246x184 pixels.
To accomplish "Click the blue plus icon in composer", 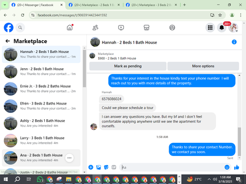I will [x=91, y=167].
